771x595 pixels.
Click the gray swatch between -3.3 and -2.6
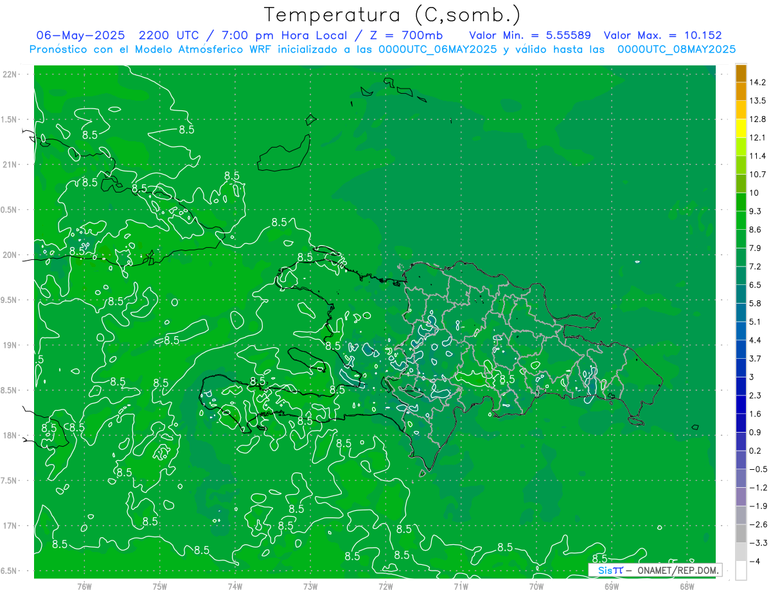coord(741,534)
